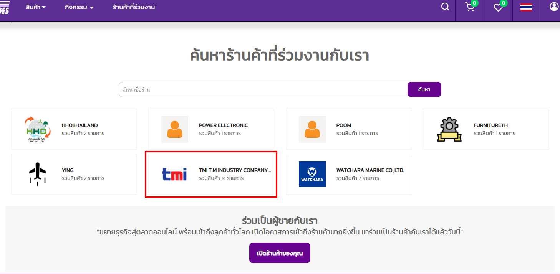This screenshot has width=560, height=274.
Task: Click the Power Electronic avatar icon
Action: click(x=175, y=129)
